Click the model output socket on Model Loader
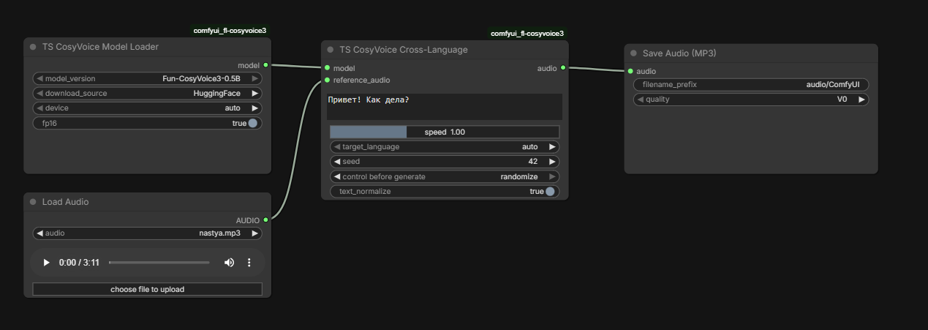Image resolution: width=928 pixels, height=330 pixels. (265, 65)
